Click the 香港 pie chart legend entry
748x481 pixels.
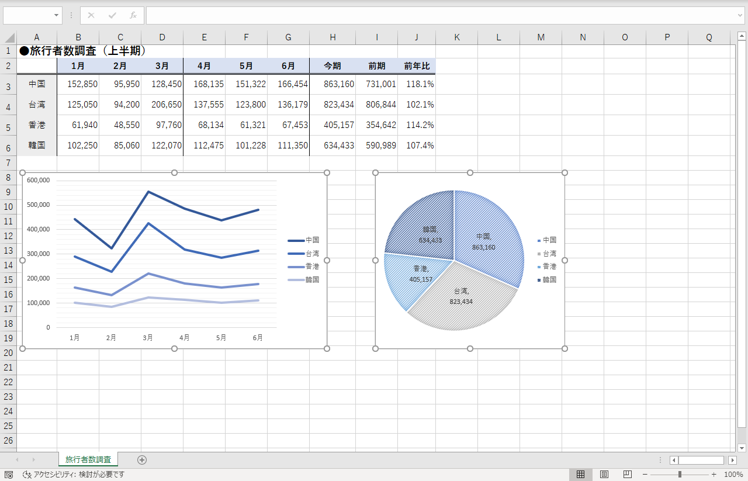coord(546,267)
